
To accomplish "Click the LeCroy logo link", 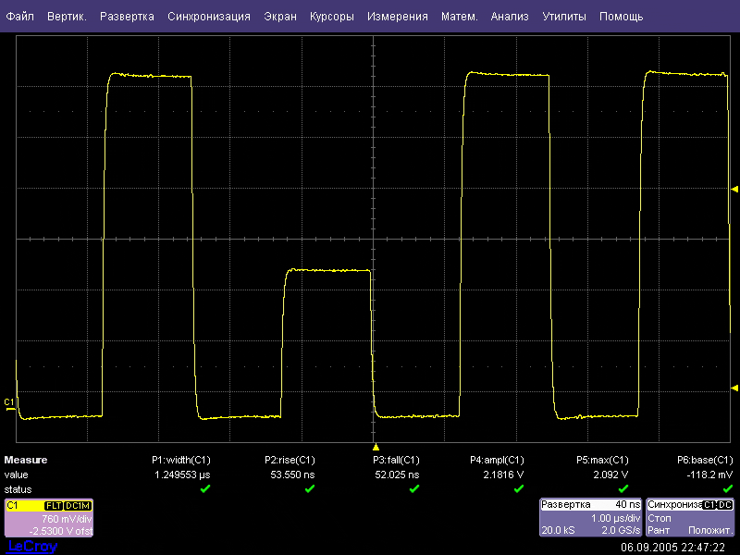I will coord(31,547).
